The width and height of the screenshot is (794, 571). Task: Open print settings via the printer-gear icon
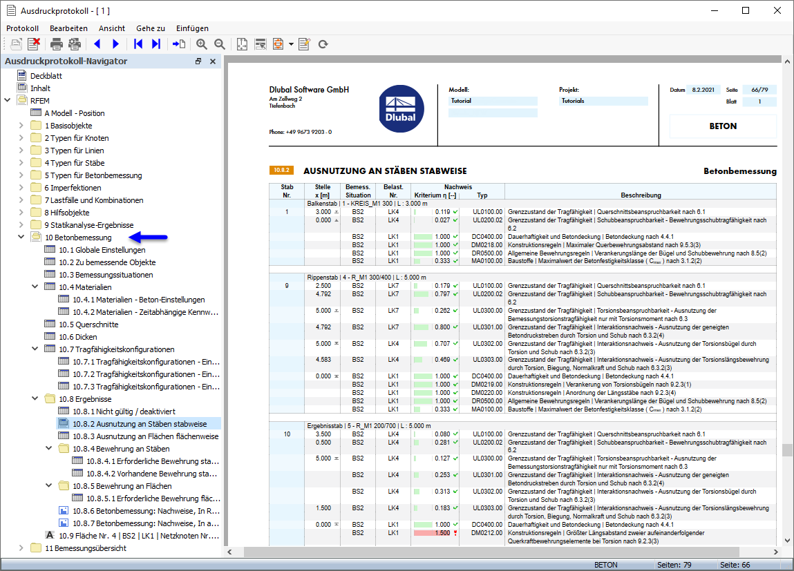pos(75,44)
